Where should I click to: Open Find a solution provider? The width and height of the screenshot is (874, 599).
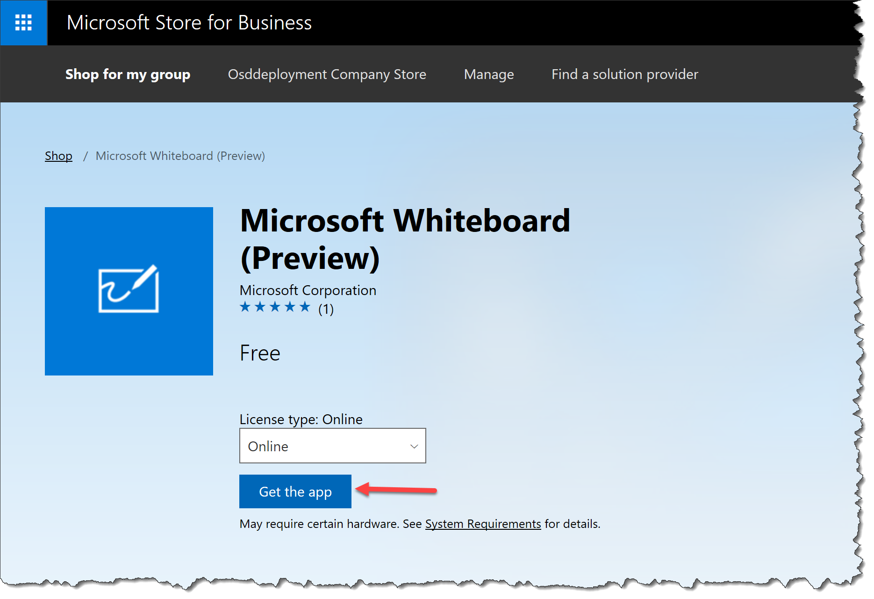[x=624, y=74]
